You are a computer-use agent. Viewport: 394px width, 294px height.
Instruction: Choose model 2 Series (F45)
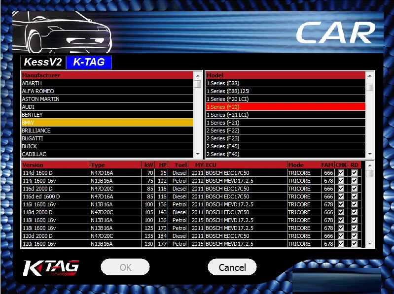286,146
